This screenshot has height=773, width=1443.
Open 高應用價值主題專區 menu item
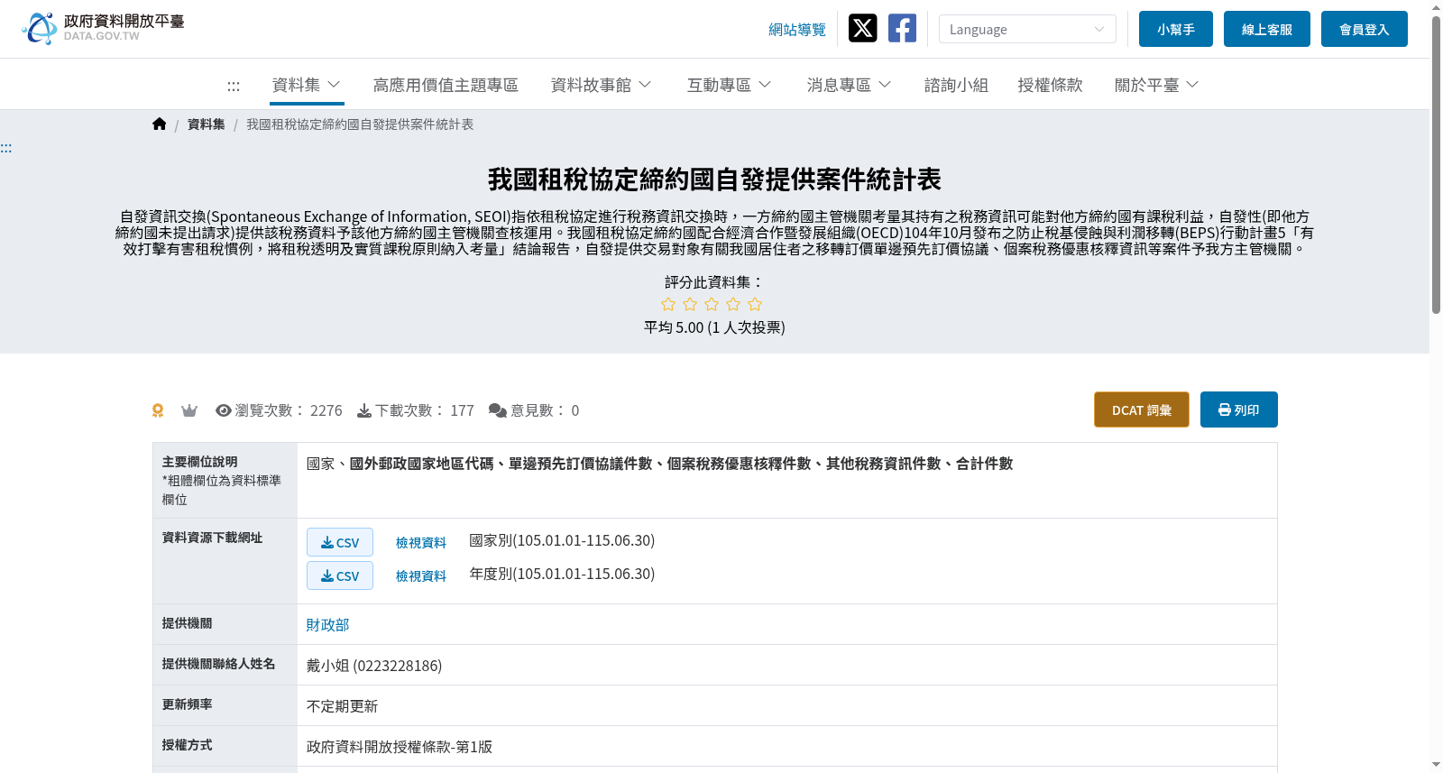pos(446,85)
